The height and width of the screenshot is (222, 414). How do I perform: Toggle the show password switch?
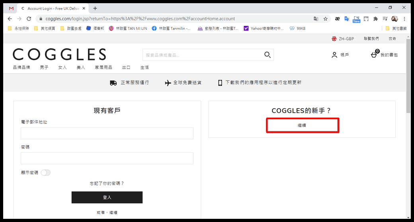(45, 173)
